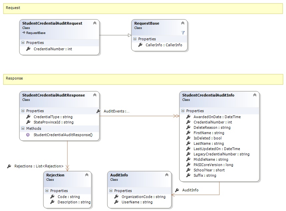The width and height of the screenshot is (286, 211).
Task: Click the filter icon in RequestBase class
Action: click(183, 33)
